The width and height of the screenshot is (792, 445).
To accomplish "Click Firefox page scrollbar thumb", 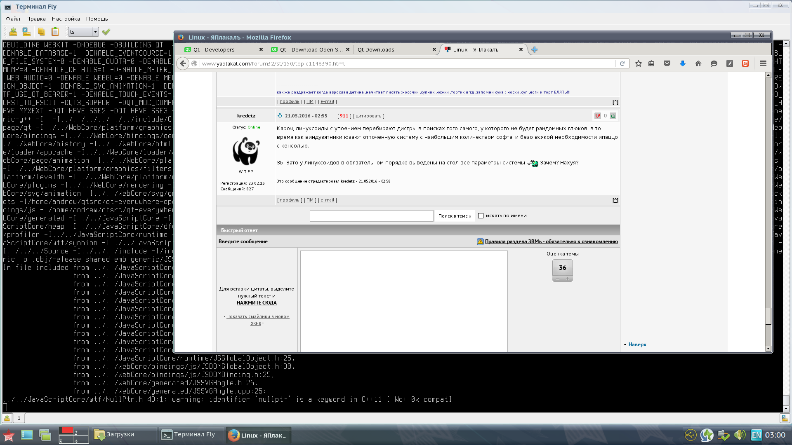I will [x=768, y=316].
